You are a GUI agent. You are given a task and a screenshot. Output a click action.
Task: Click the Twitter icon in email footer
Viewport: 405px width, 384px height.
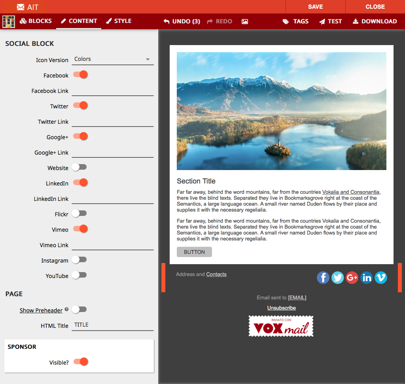pyautogui.click(x=337, y=278)
